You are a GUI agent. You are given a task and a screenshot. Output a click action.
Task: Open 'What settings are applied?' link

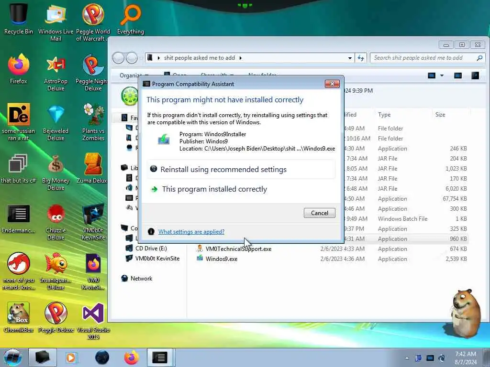coord(191,232)
